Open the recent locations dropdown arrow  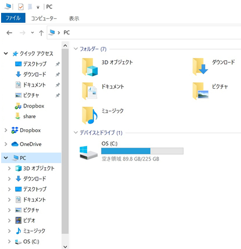pos(32,33)
